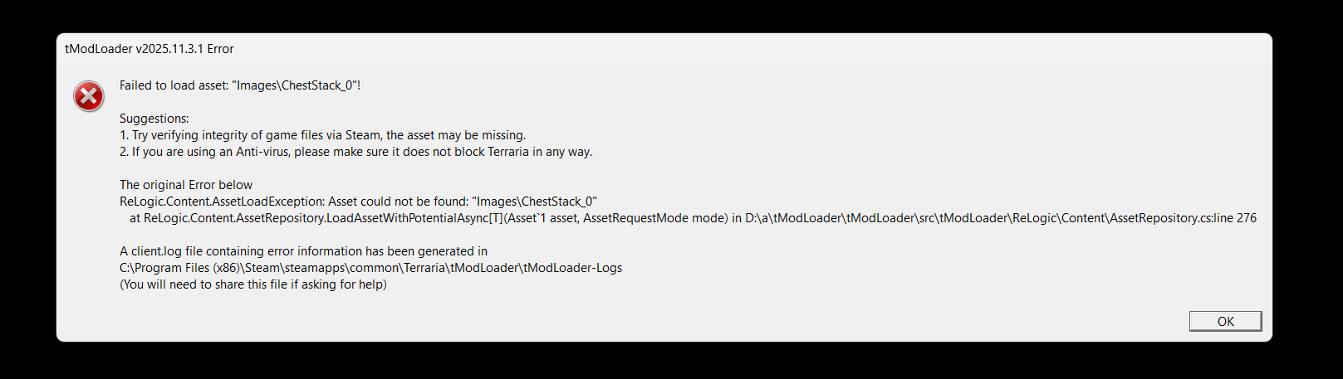This screenshot has height=379, width=1343.
Task: Click the "Suggestions:" heading text
Action: point(154,119)
